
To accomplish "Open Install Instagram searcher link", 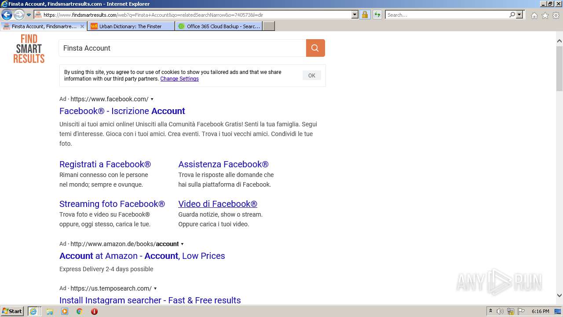I will [x=150, y=300].
